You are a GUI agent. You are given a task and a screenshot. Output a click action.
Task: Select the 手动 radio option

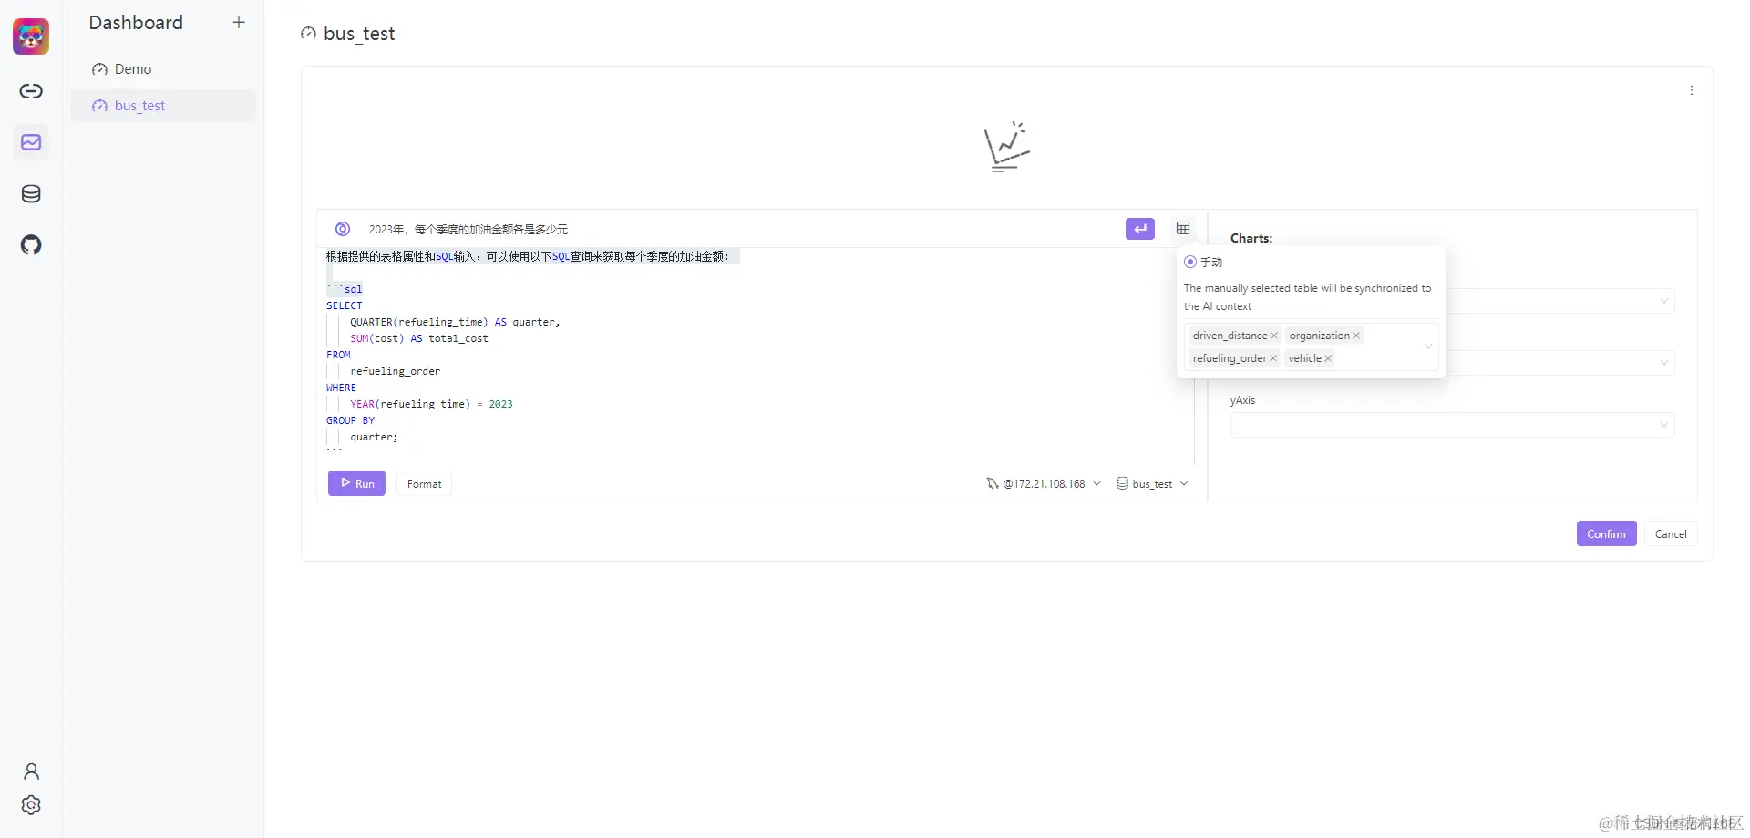1189,262
